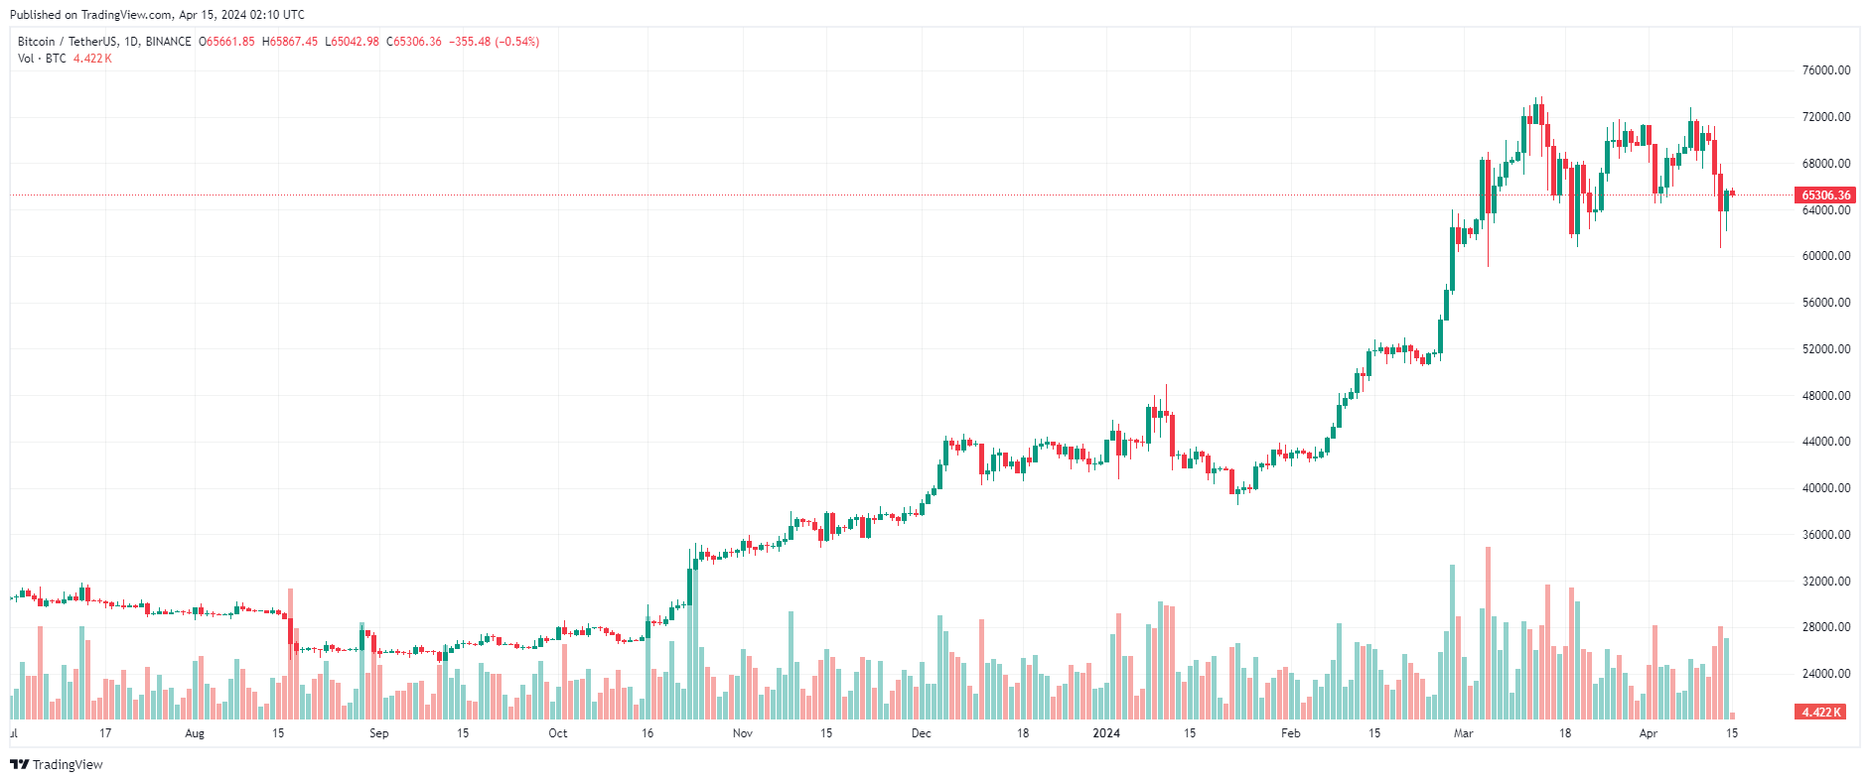Click the Bitcoin / TetherUS symbol title
Screen dimensions: 1870x782
pyautogui.click(x=104, y=42)
